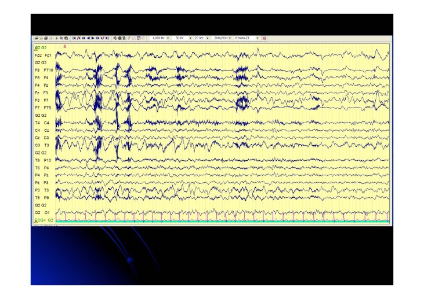Click the paste icon in toolbar
The height and width of the screenshot is (299, 424).
tap(66, 38)
